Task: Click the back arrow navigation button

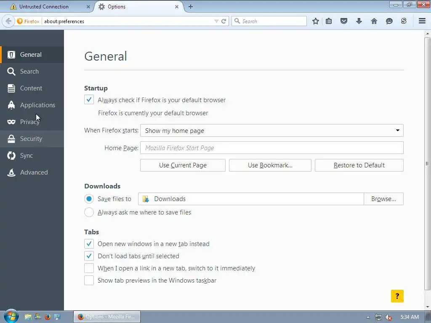Action: 8,21
